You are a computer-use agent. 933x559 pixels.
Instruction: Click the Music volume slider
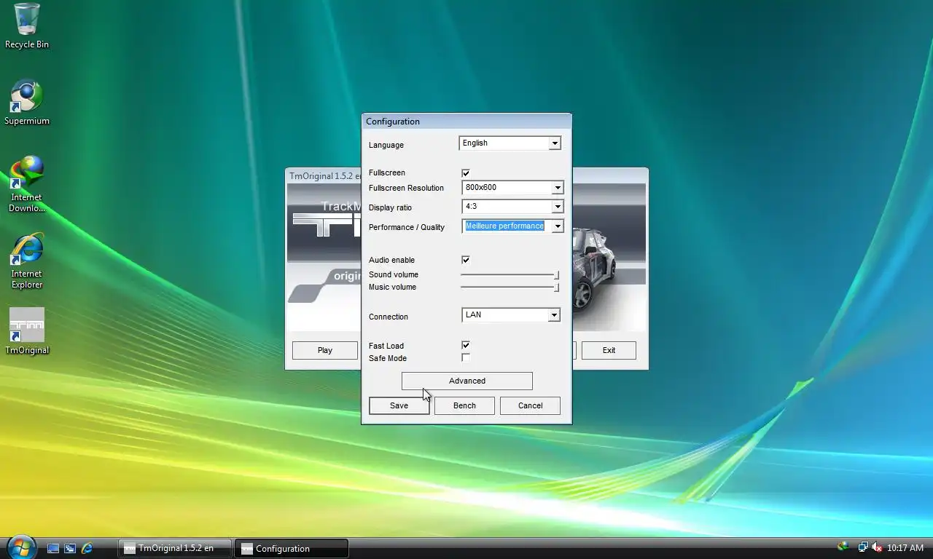coord(510,288)
